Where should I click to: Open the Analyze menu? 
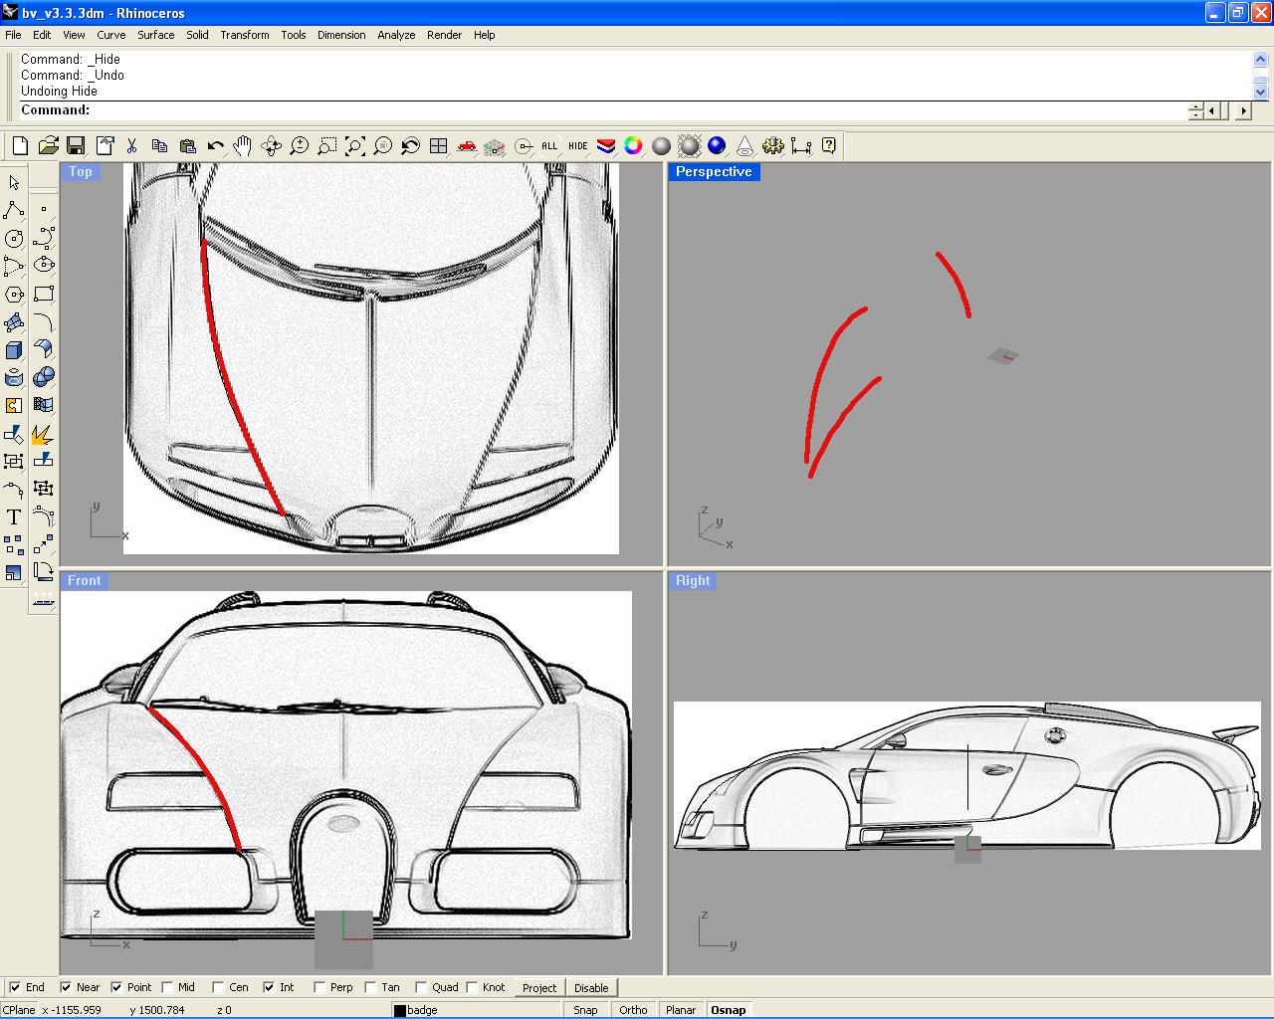(396, 35)
